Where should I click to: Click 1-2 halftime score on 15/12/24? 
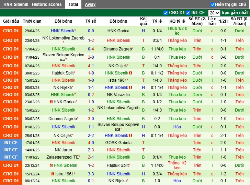point(223,174)
